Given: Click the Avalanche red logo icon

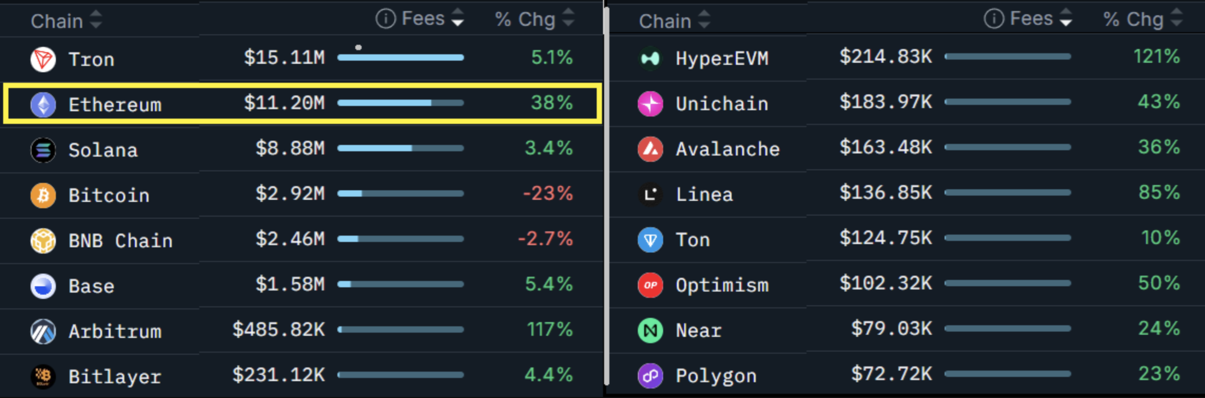Looking at the screenshot, I should click(x=650, y=149).
